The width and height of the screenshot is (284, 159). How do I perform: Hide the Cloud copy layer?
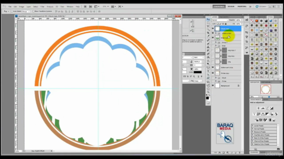(213, 28)
